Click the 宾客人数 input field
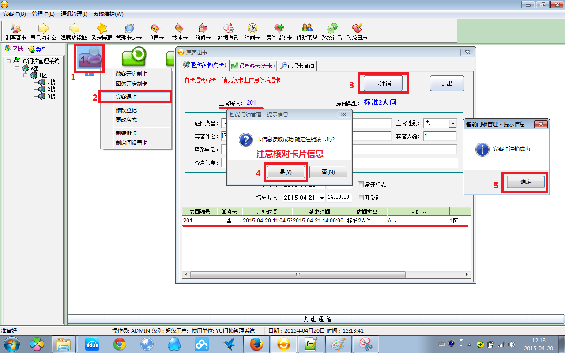The width and height of the screenshot is (565, 353). [x=440, y=136]
